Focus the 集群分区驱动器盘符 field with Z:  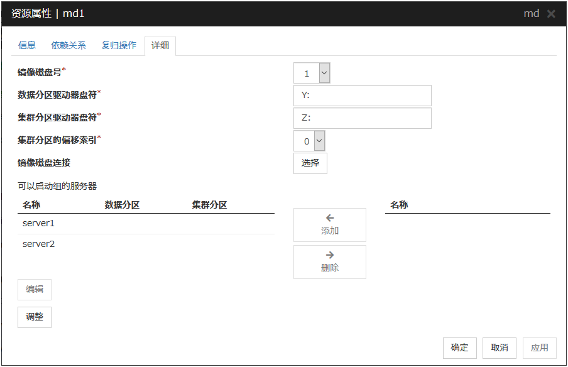click(362, 118)
